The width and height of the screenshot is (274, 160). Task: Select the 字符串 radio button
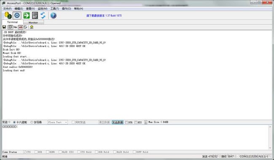coord(32,122)
